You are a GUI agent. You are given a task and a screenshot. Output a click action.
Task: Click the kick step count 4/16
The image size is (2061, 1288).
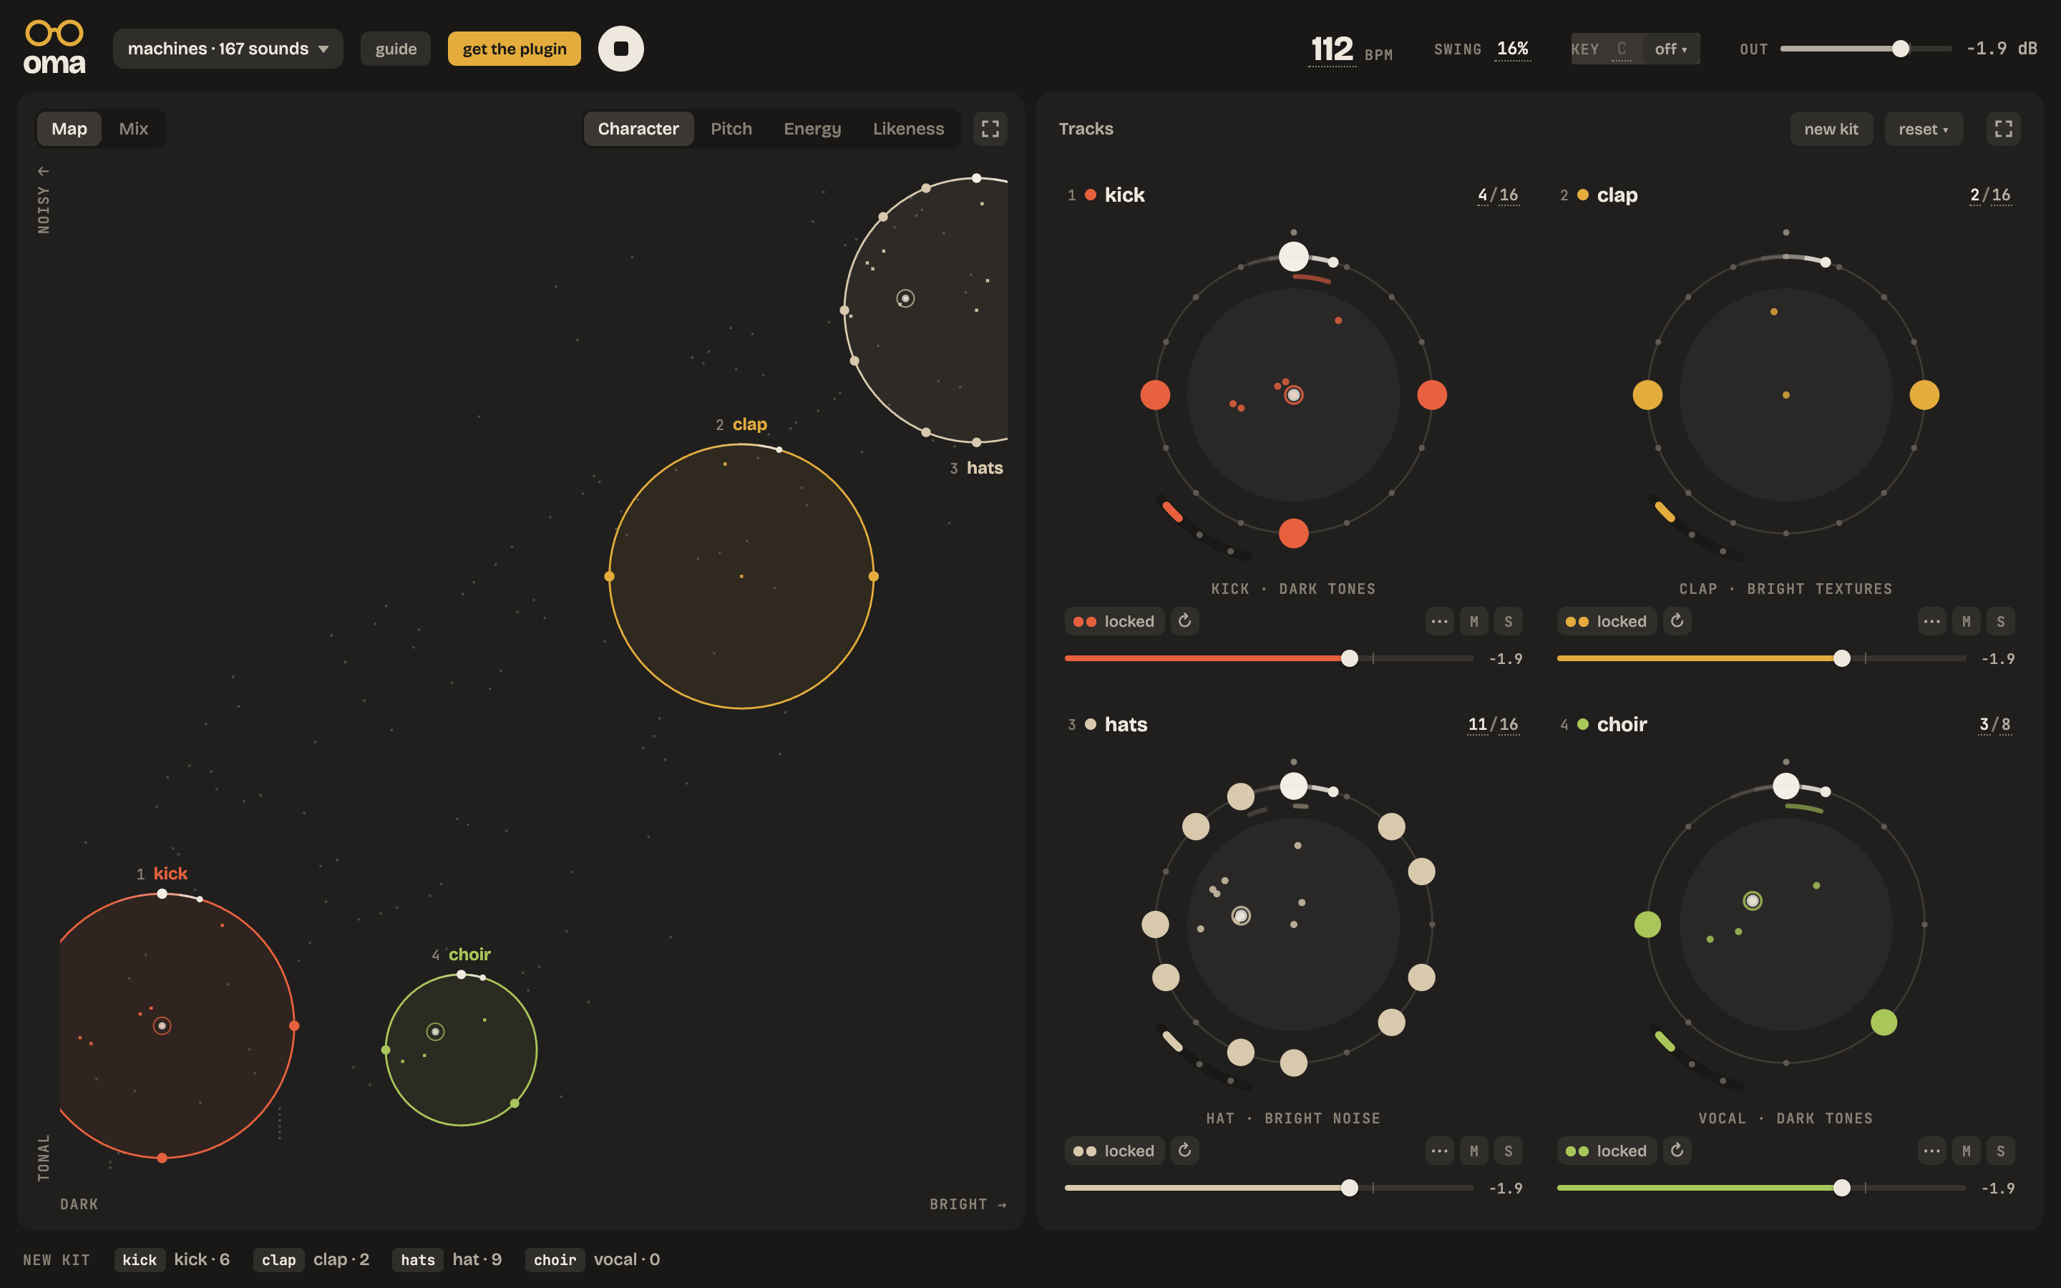point(1497,195)
